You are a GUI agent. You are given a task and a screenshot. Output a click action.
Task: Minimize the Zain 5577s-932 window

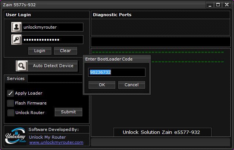[x=210, y=5]
